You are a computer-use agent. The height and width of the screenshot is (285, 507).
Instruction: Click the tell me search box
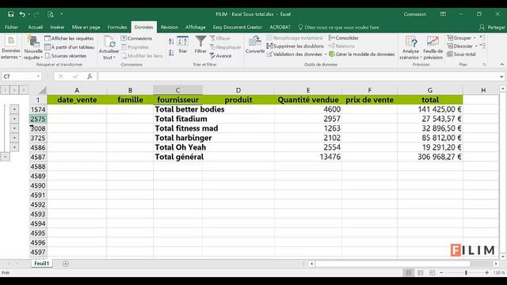339,27
